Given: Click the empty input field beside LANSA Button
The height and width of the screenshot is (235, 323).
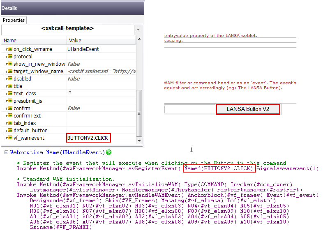Looking at the screenshot, I should pos(190,109).
